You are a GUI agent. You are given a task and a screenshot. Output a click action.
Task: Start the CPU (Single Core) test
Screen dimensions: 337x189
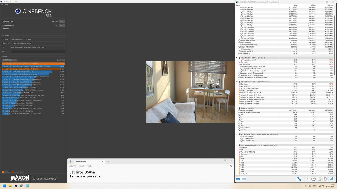(x=62, y=25)
